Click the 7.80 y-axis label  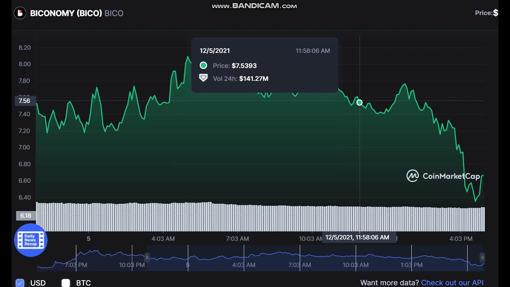25,81
